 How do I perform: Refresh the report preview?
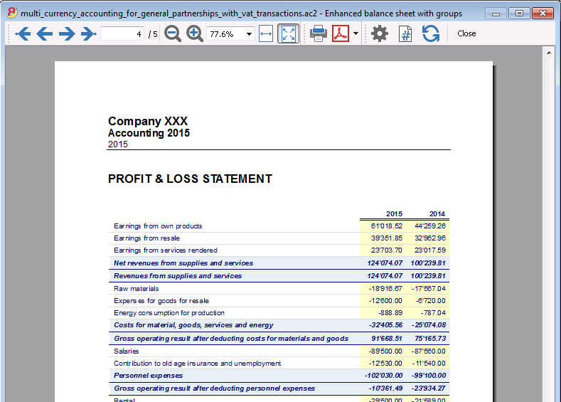[x=430, y=33]
